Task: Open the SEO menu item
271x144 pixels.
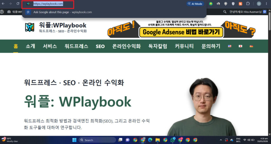Action: click(100, 46)
